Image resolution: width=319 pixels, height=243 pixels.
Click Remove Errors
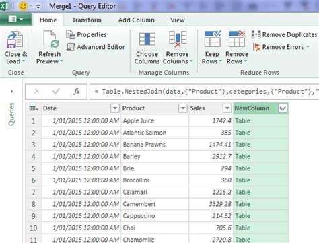(x=279, y=47)
